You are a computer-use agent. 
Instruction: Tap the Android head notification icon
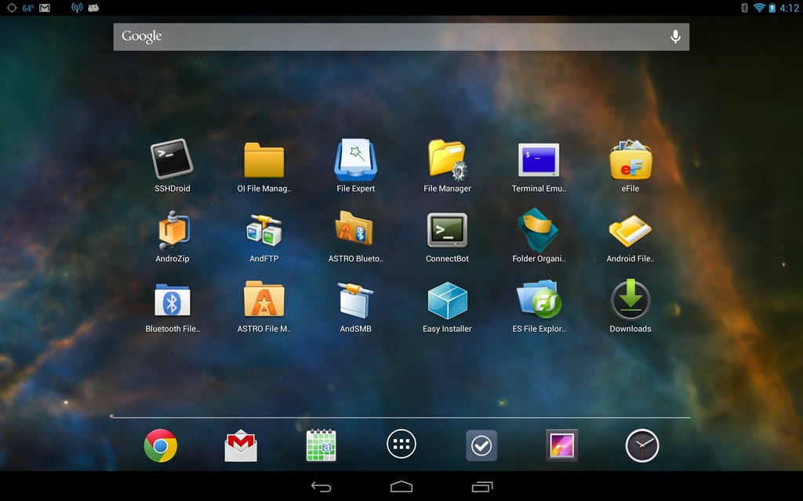pos(93,8)
